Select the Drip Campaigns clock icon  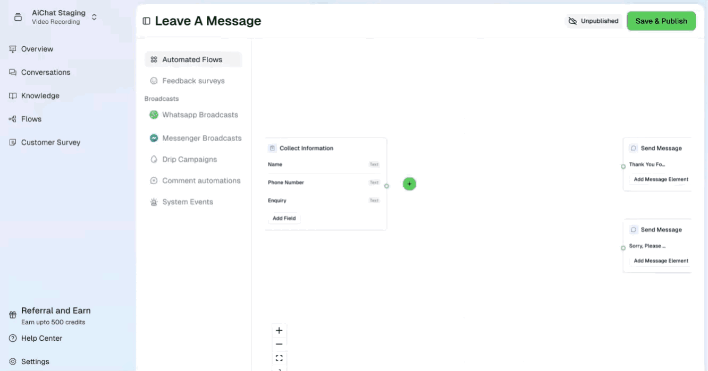coord(154,159)
